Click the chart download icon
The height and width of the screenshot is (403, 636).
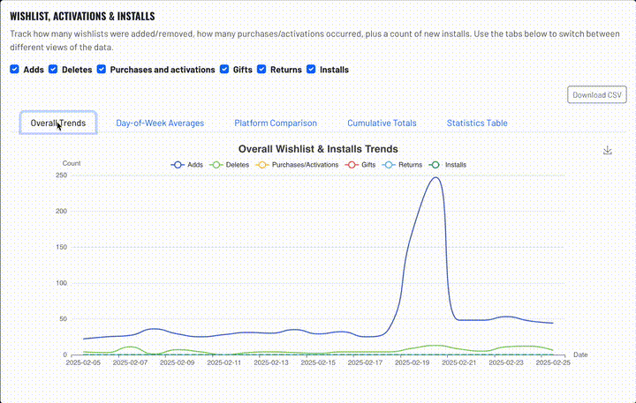(x=608, y=151)
